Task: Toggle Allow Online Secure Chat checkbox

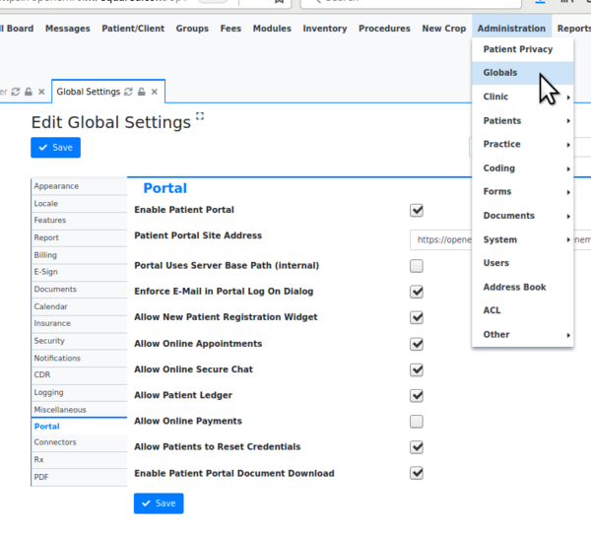Action: click(x=417, y=369)
